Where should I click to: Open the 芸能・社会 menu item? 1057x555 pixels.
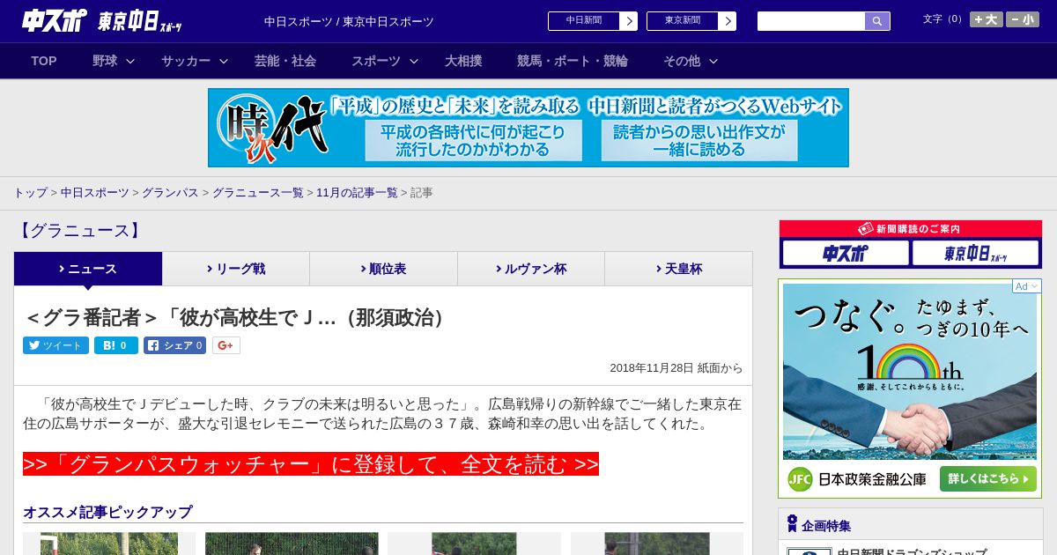[x=285, y=61]
